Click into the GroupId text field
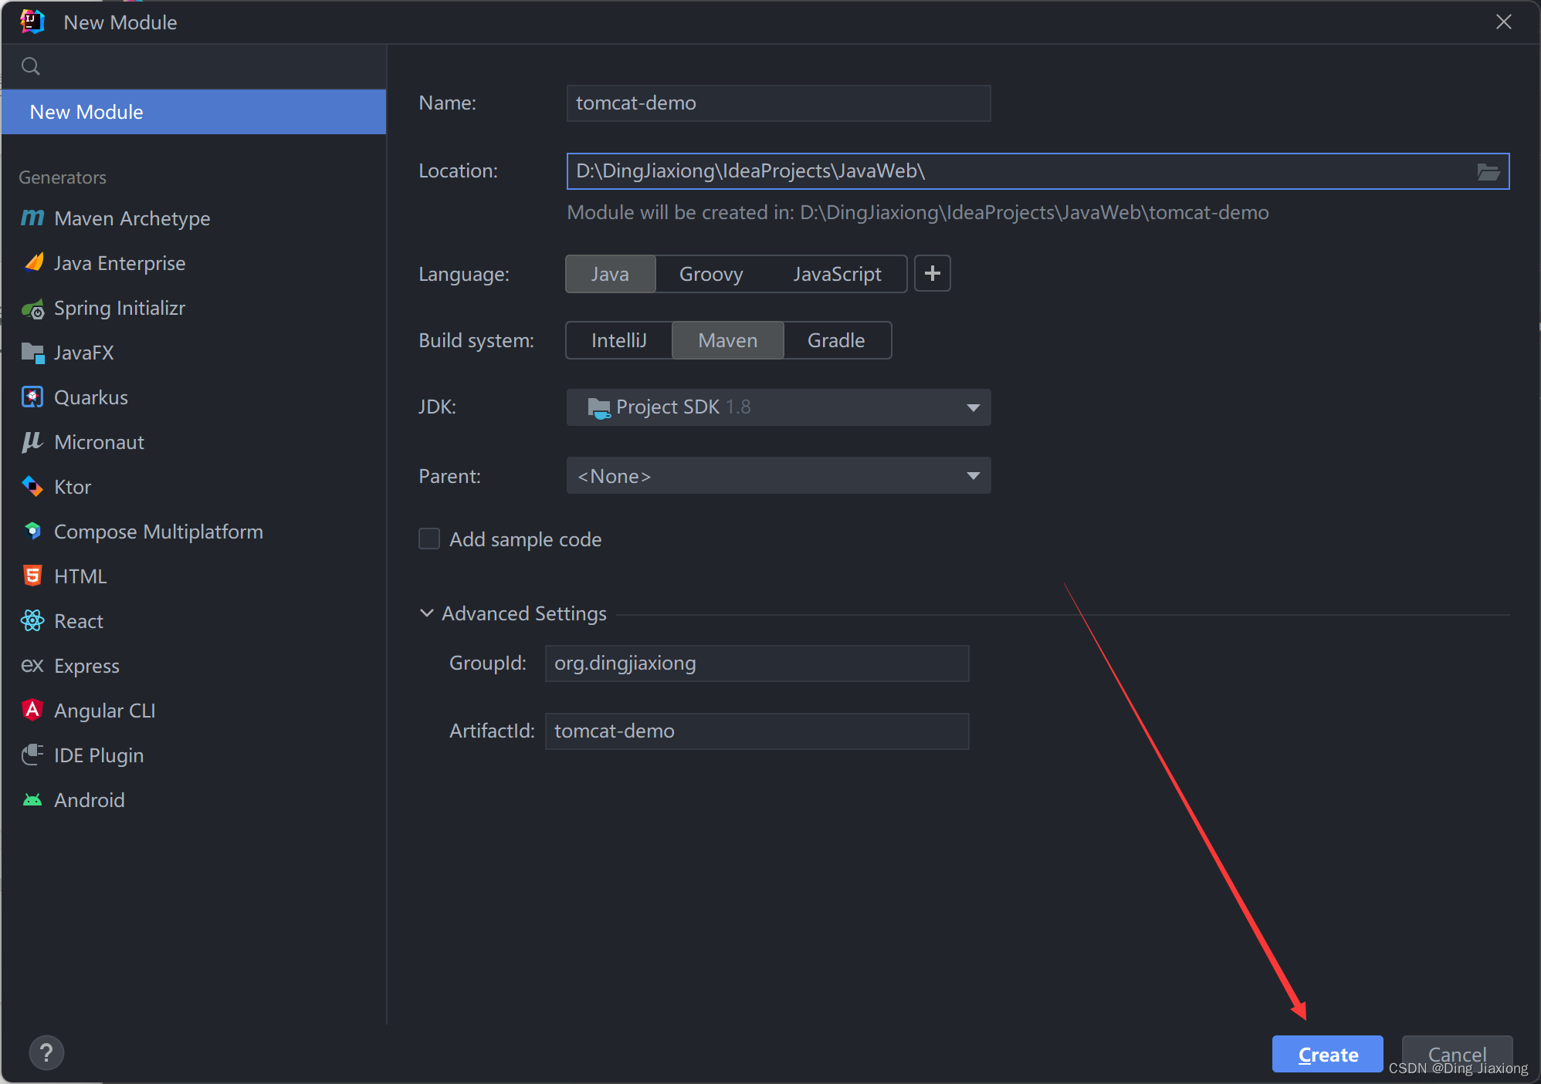1541x1084 pixels. 757,664
